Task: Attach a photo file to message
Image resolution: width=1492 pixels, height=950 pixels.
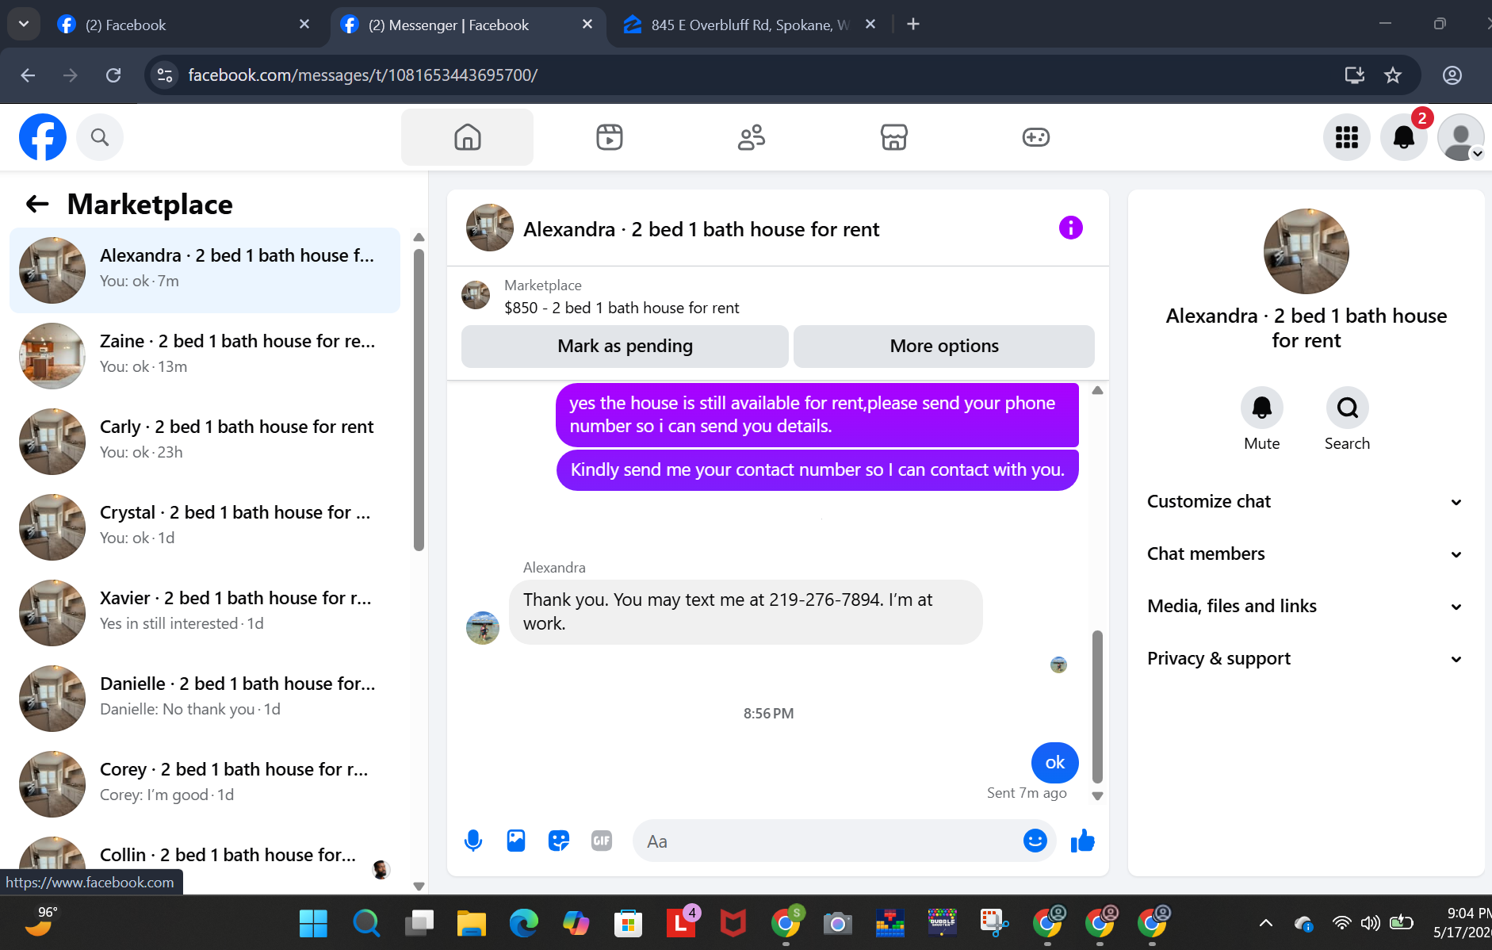Action: 516,841
